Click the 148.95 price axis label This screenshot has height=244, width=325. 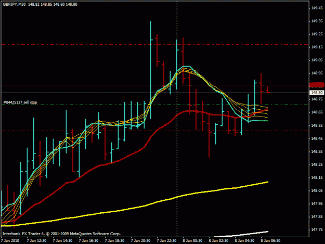coord(317,73)
